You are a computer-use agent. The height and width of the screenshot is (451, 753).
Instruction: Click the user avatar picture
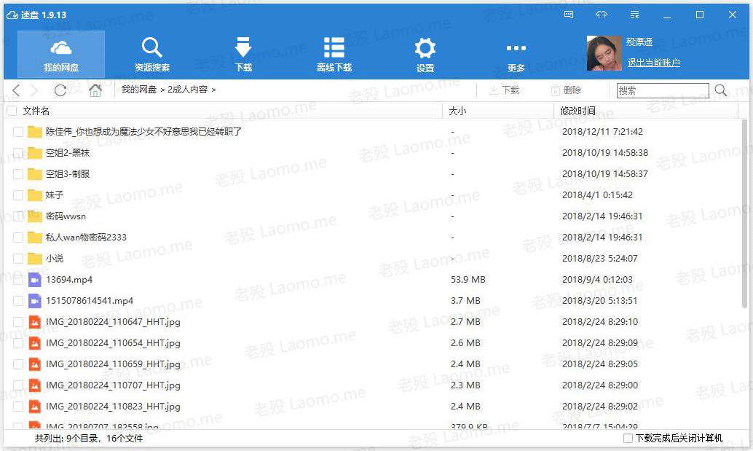point(604,53)
